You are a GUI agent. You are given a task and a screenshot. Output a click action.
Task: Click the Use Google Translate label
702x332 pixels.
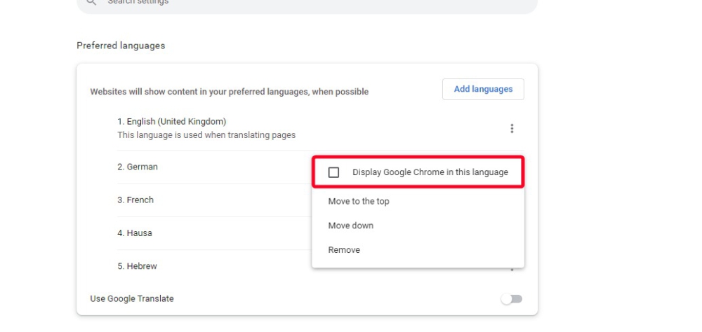point(132,299)
